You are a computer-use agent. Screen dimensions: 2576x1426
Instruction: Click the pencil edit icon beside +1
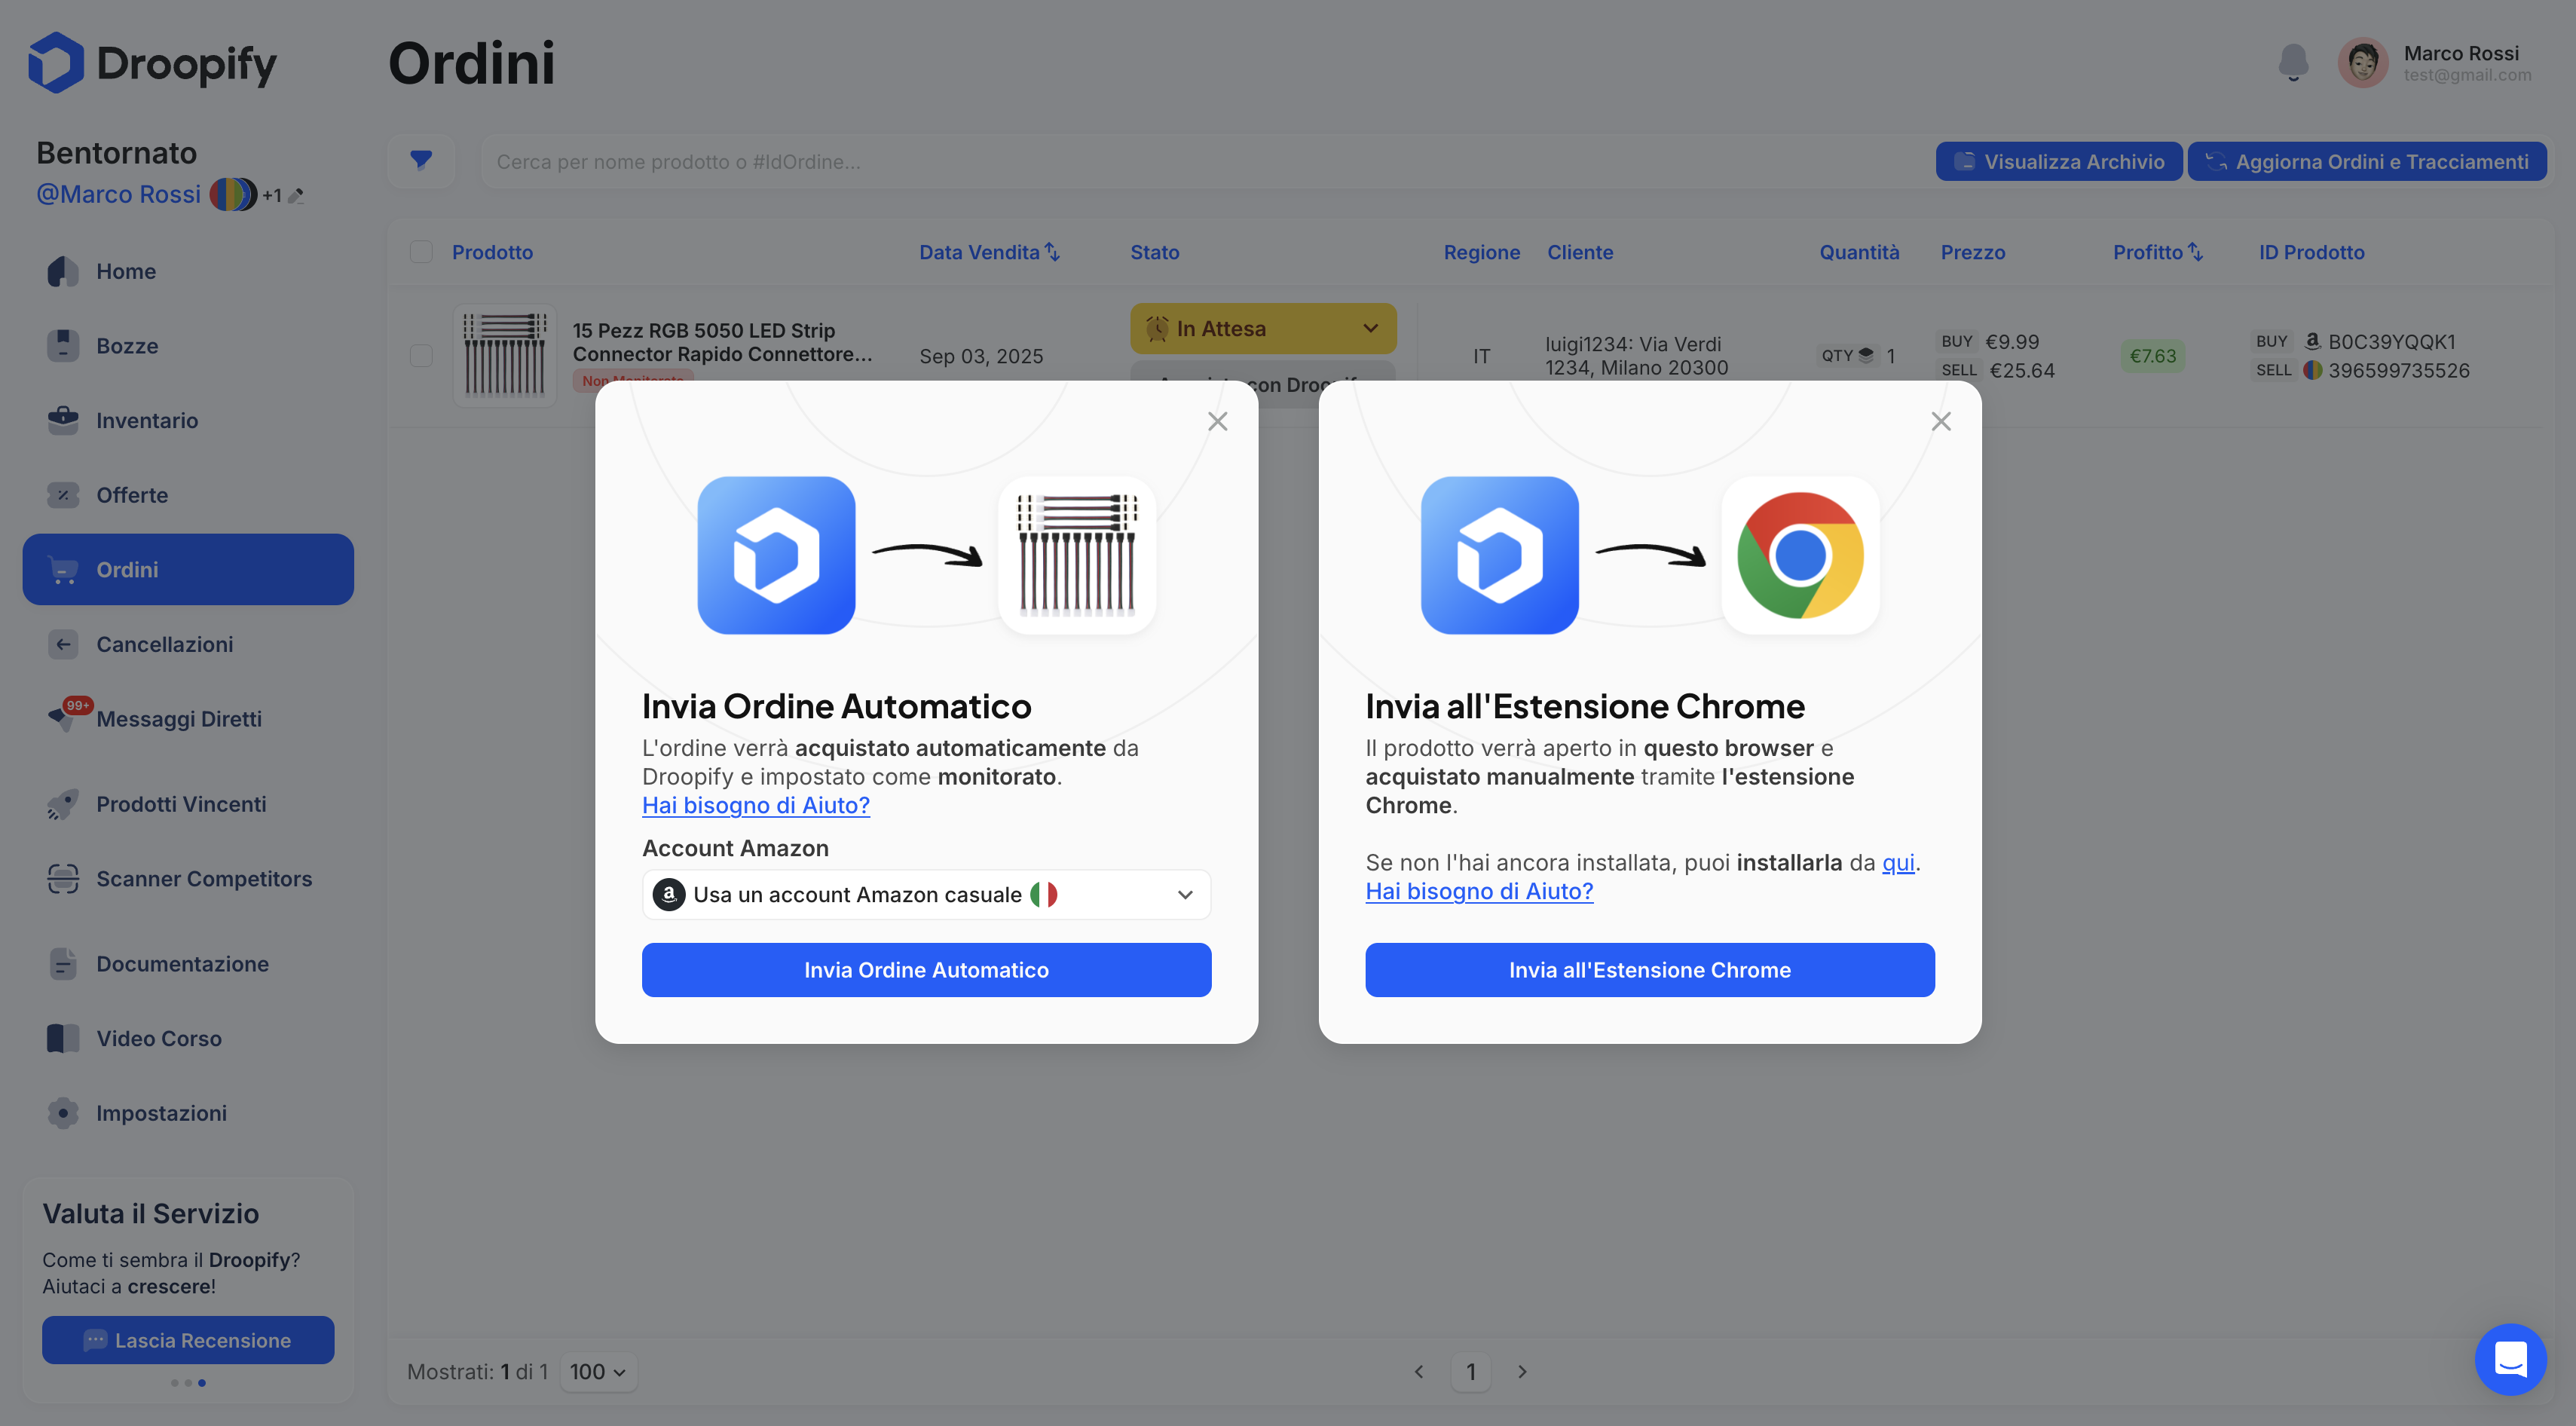click(296, 196)
